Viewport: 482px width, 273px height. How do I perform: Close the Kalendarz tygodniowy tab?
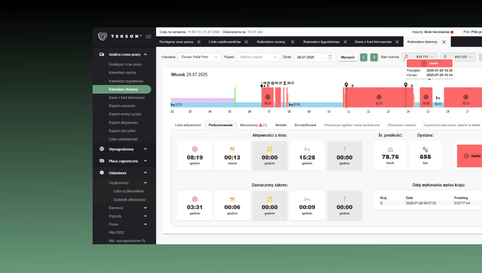(x=345, y=42)
